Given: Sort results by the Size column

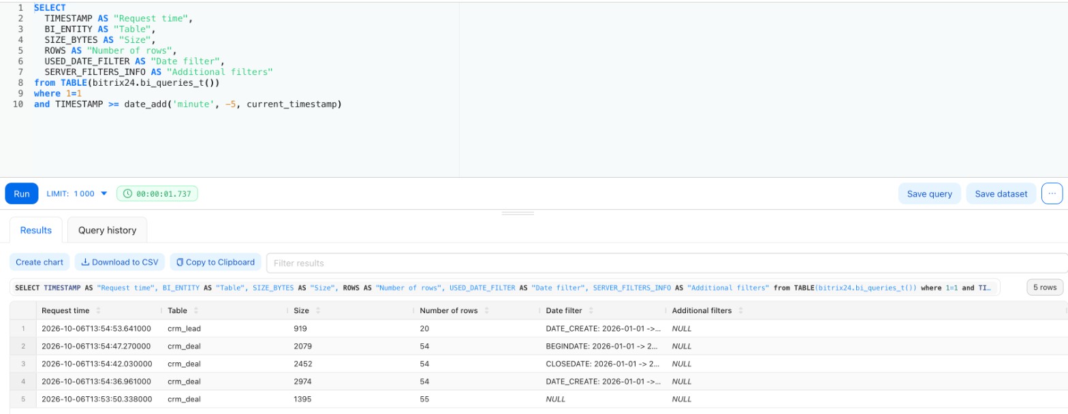Looking at the screenshot, I should pos(318,310).
